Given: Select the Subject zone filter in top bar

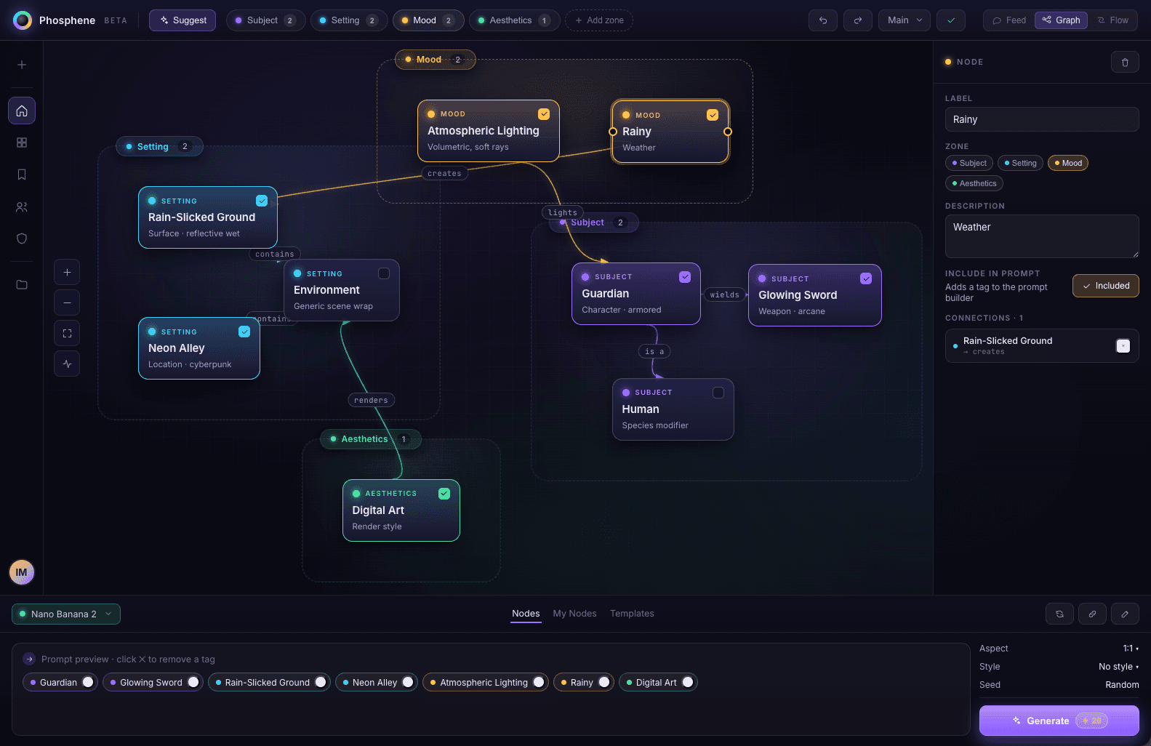Looking at the screenshot, I should click(265, 20).
